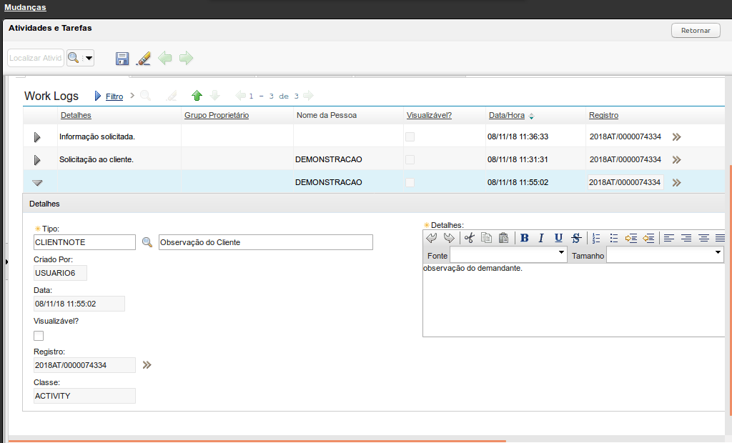Click the side panel expand arrow on left edge

tap(6, 262)
